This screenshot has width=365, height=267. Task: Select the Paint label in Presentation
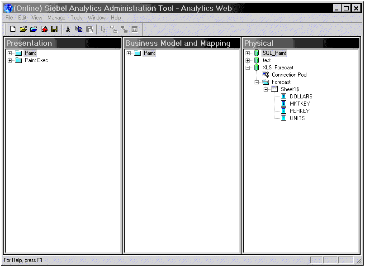(x=30, y=53)
